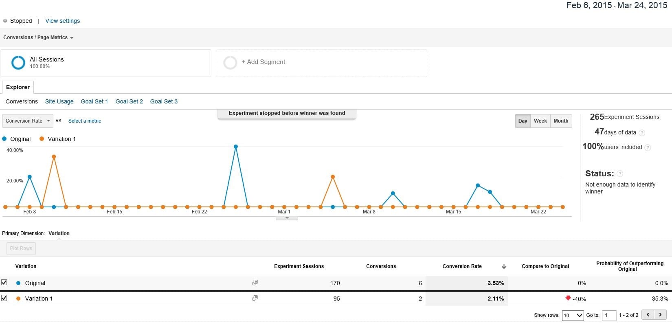Open the Goal Set 2 tab

(129, 101)
